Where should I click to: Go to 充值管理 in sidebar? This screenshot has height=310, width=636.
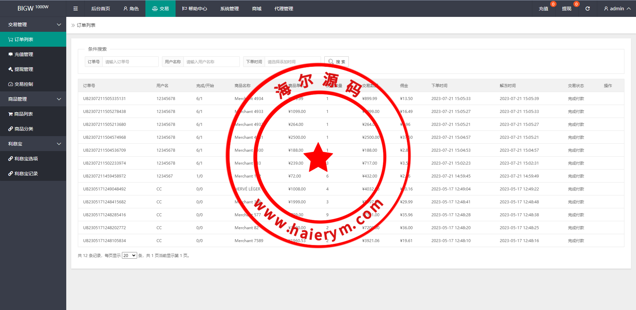(33, 54)
